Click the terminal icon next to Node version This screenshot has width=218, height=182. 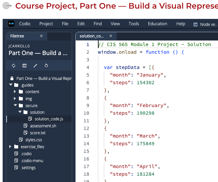[x=196, y=24]
